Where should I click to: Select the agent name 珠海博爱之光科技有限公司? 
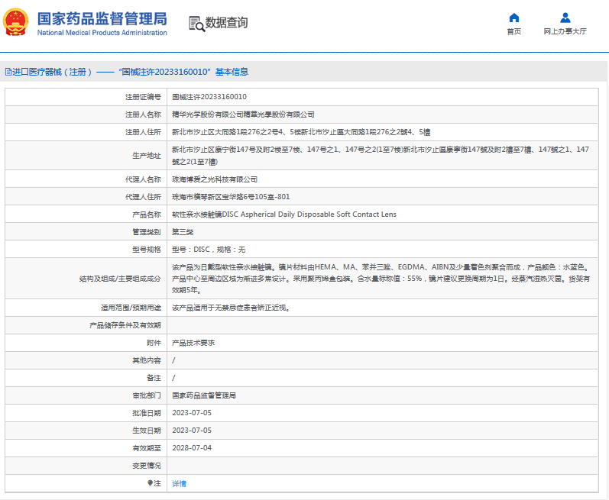point(215,179)
